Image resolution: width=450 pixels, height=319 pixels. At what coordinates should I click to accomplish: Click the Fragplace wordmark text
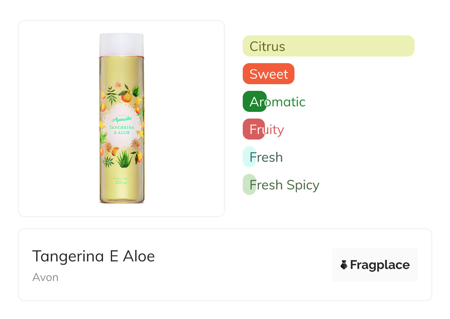[x=380, y=265]
